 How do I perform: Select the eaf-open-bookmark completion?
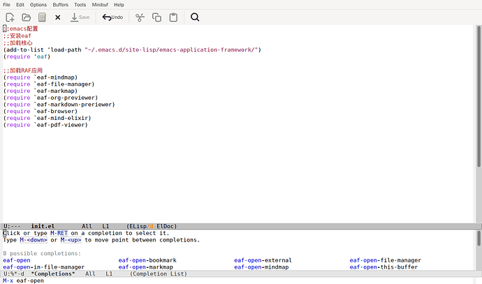(x=147, y=260)
